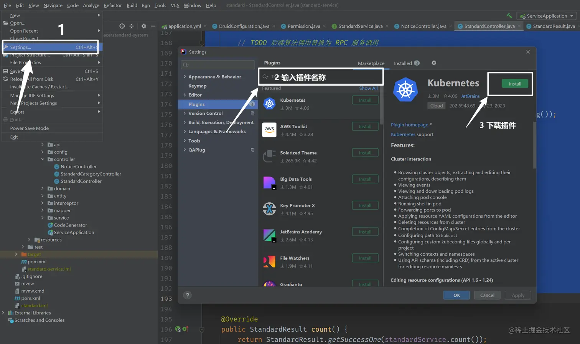Click the Settings dialog help question mark
The width and height of the screenshot is (580, 344).
tap(188, 295)
